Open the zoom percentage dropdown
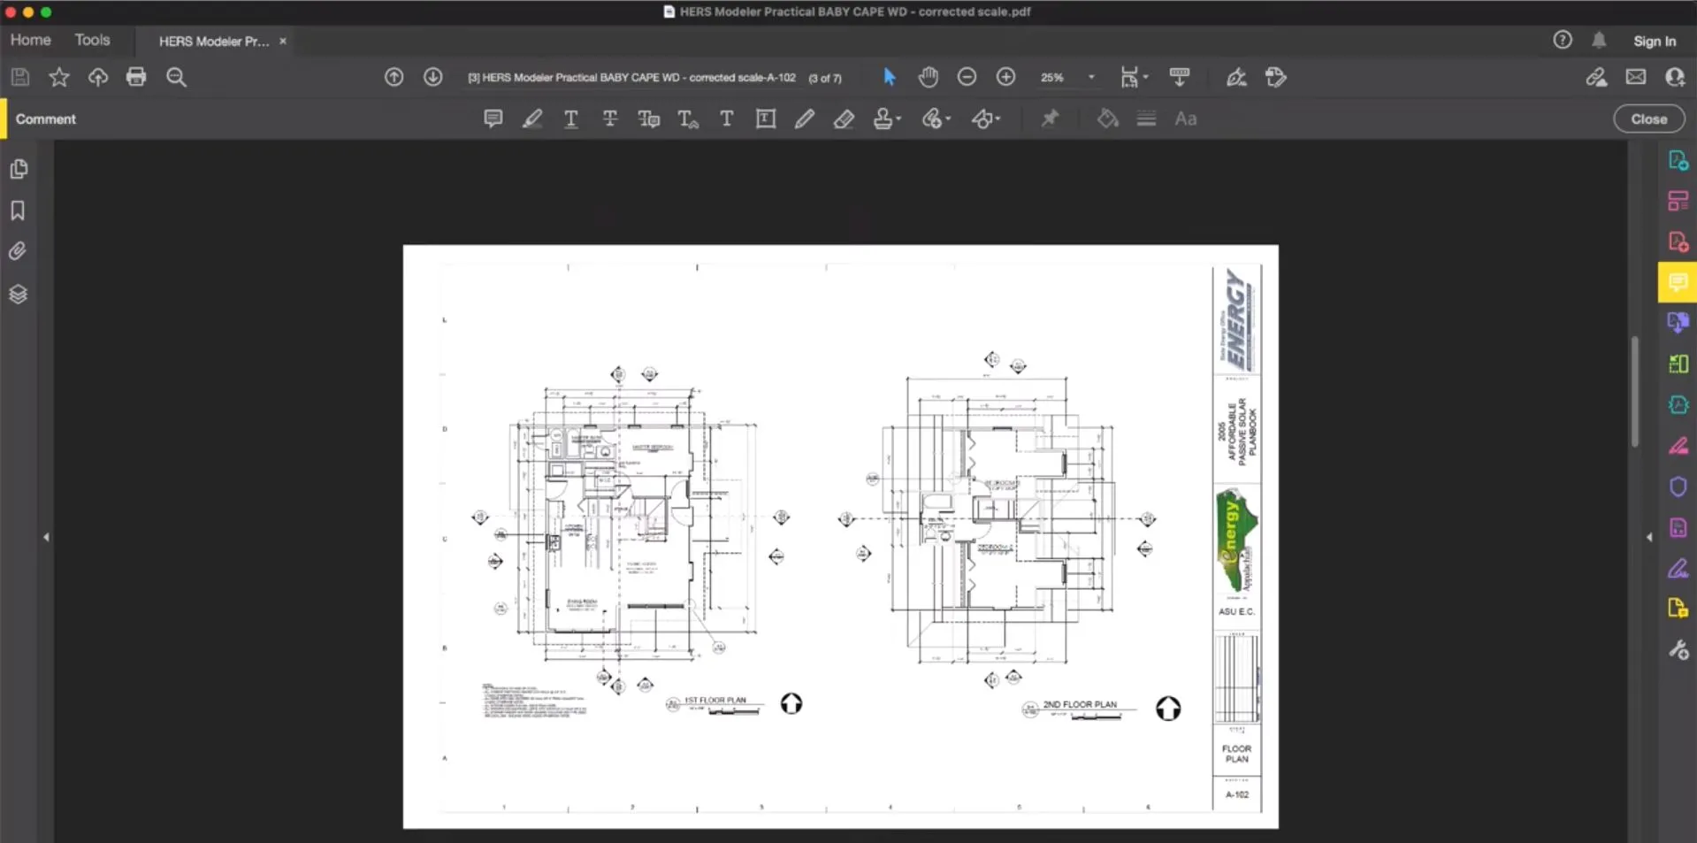 [1090, 77]
